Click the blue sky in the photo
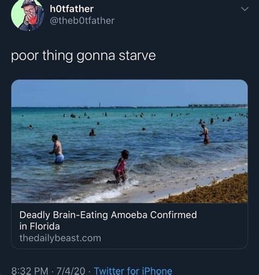Viewport: 259px width, 275px height. pyautogui.click(x=129, y=92)
